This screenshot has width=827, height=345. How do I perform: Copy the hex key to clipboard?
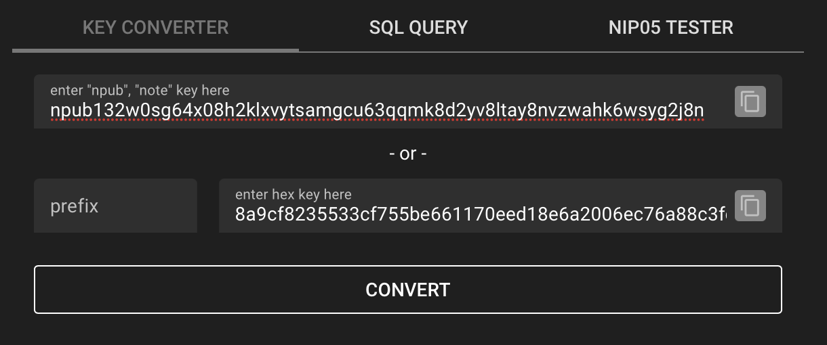pyautogui.click(x=750, y=206)
